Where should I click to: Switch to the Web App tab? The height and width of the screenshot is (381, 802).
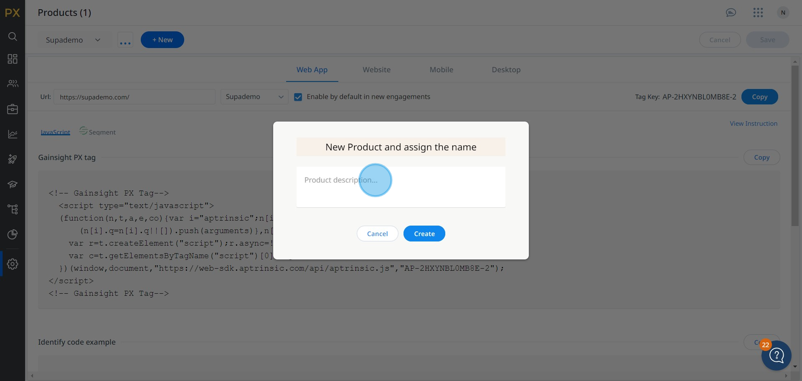312,70
